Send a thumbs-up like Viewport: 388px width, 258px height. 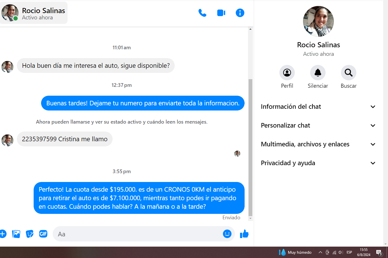tap(244, 234)
